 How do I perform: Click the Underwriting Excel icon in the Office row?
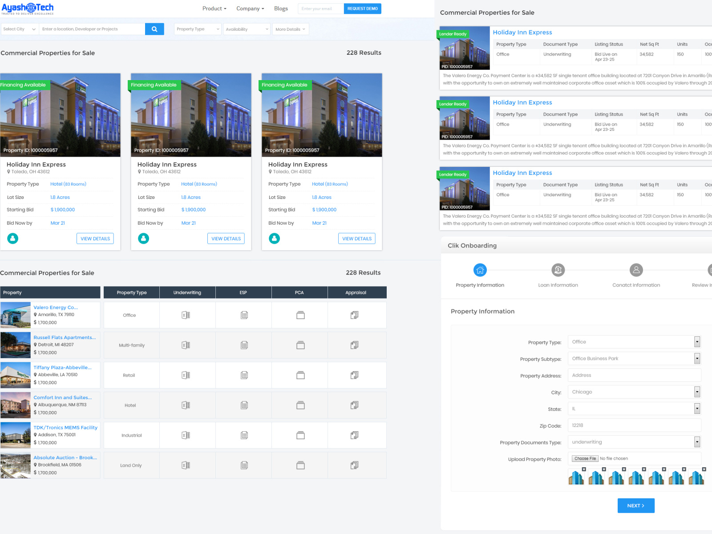pos(187,315)
